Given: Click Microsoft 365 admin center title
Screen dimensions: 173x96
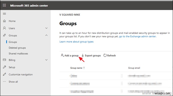Looking at the screenshot, I should [29, 5].
